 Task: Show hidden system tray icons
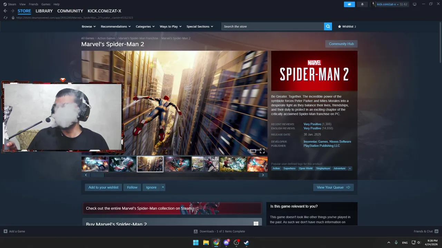[388, 242]
